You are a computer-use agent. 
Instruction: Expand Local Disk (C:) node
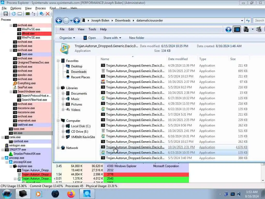coord(63,126)
